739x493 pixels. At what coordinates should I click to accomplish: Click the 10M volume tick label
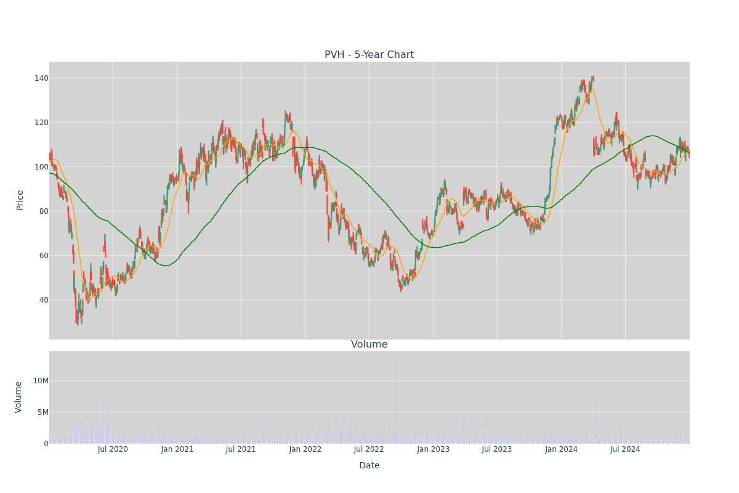41,381
